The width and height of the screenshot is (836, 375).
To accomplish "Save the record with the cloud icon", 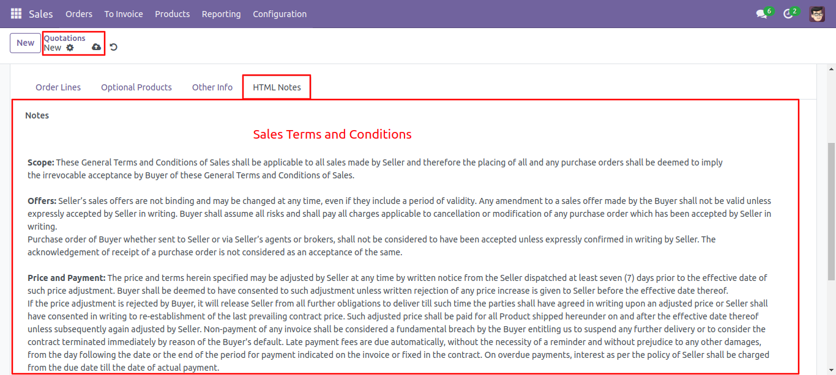I will [x=96, y=47].
